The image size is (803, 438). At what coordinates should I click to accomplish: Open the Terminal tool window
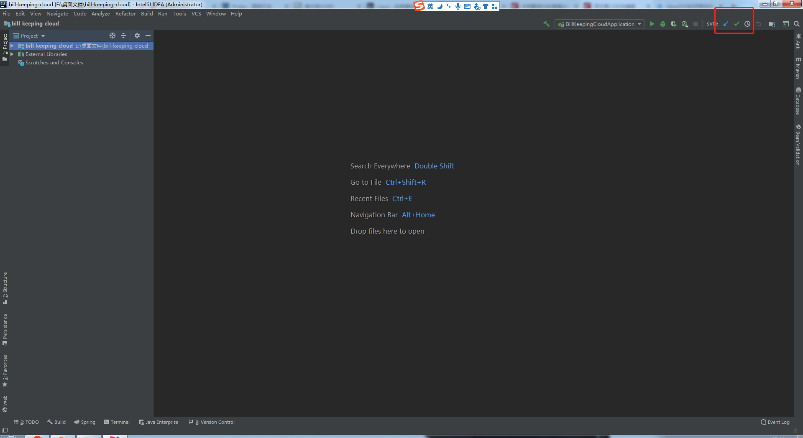(x=117, y=422)
